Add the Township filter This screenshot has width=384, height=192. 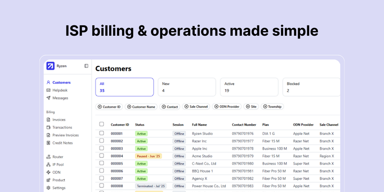click(272, 107)
